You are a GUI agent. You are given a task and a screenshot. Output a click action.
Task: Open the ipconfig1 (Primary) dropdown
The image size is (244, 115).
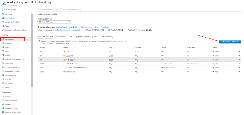click(x=54, y=22)
